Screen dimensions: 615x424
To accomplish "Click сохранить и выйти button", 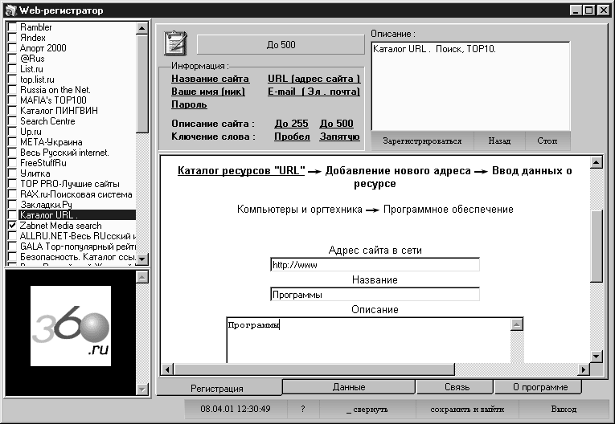I will click(467, 409).
